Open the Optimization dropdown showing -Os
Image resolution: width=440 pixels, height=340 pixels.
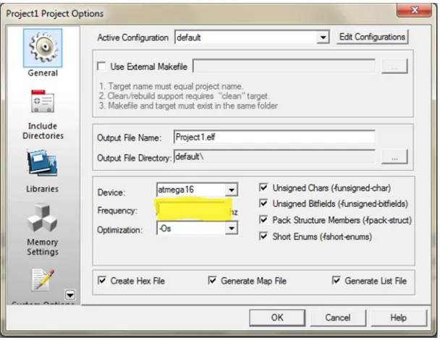tap(232, 229)
